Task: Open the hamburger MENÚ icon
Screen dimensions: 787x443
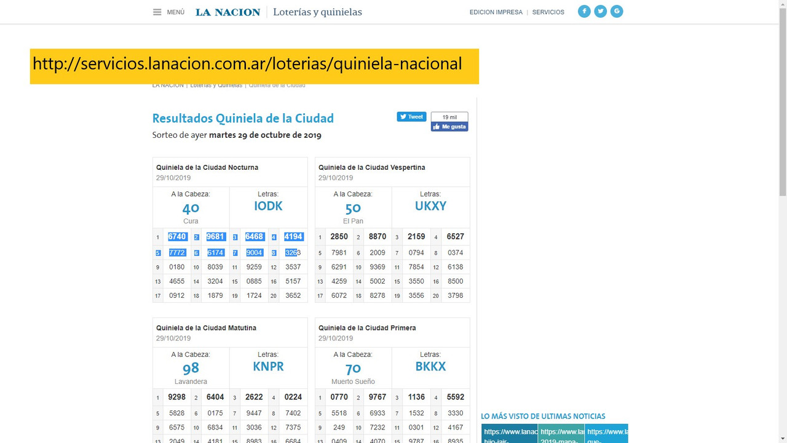Action: tap(157, 12)
